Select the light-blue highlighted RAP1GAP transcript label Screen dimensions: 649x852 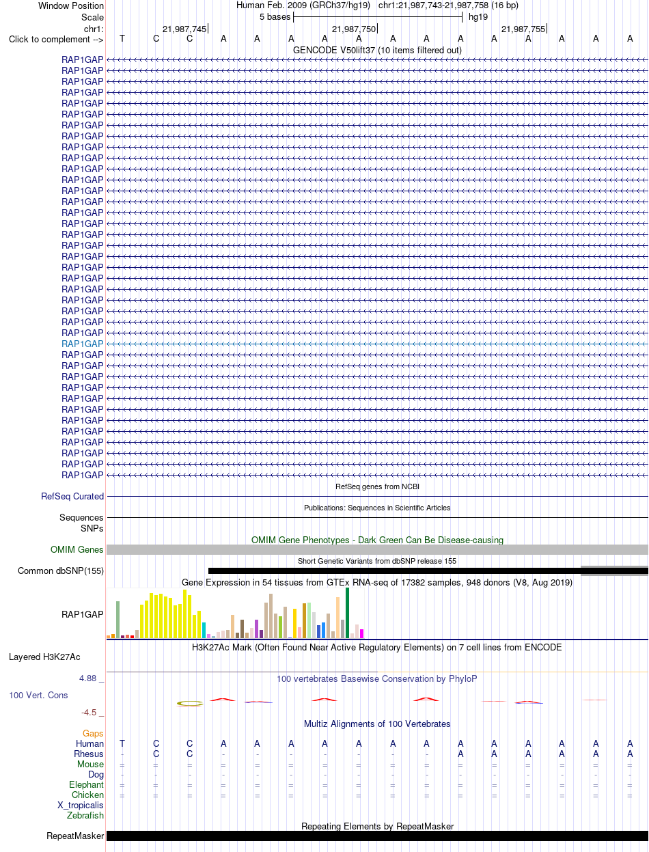click(83, 344)
